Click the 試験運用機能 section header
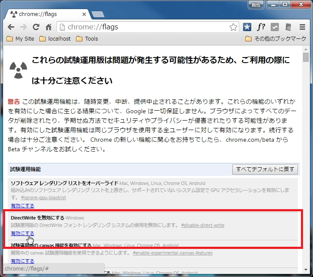The width and height of the screenshot is (313, 277). click(25, 169)
